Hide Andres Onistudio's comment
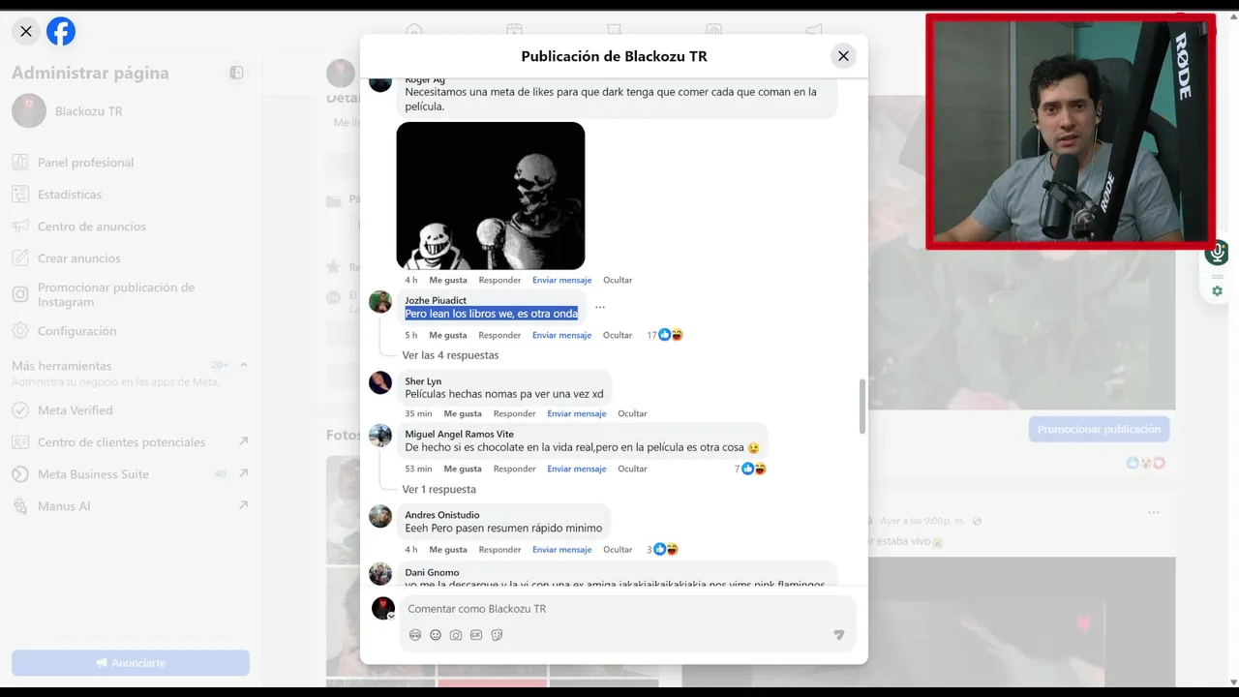The image size is (1239, 697). click(x=618, y=550)
